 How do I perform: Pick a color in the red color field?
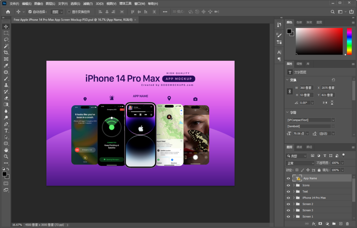(x=319, y=41)
